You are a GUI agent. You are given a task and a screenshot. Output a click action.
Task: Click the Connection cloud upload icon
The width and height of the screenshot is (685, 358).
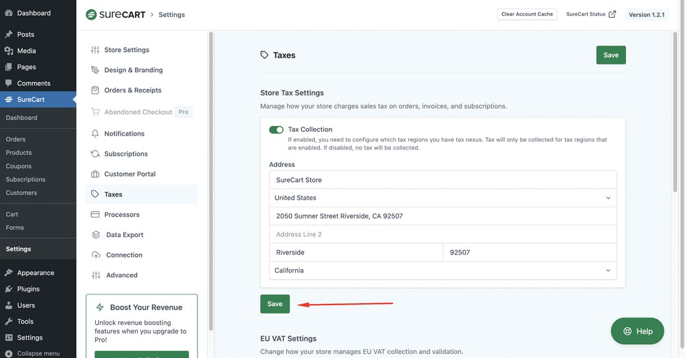click(96, 255)
